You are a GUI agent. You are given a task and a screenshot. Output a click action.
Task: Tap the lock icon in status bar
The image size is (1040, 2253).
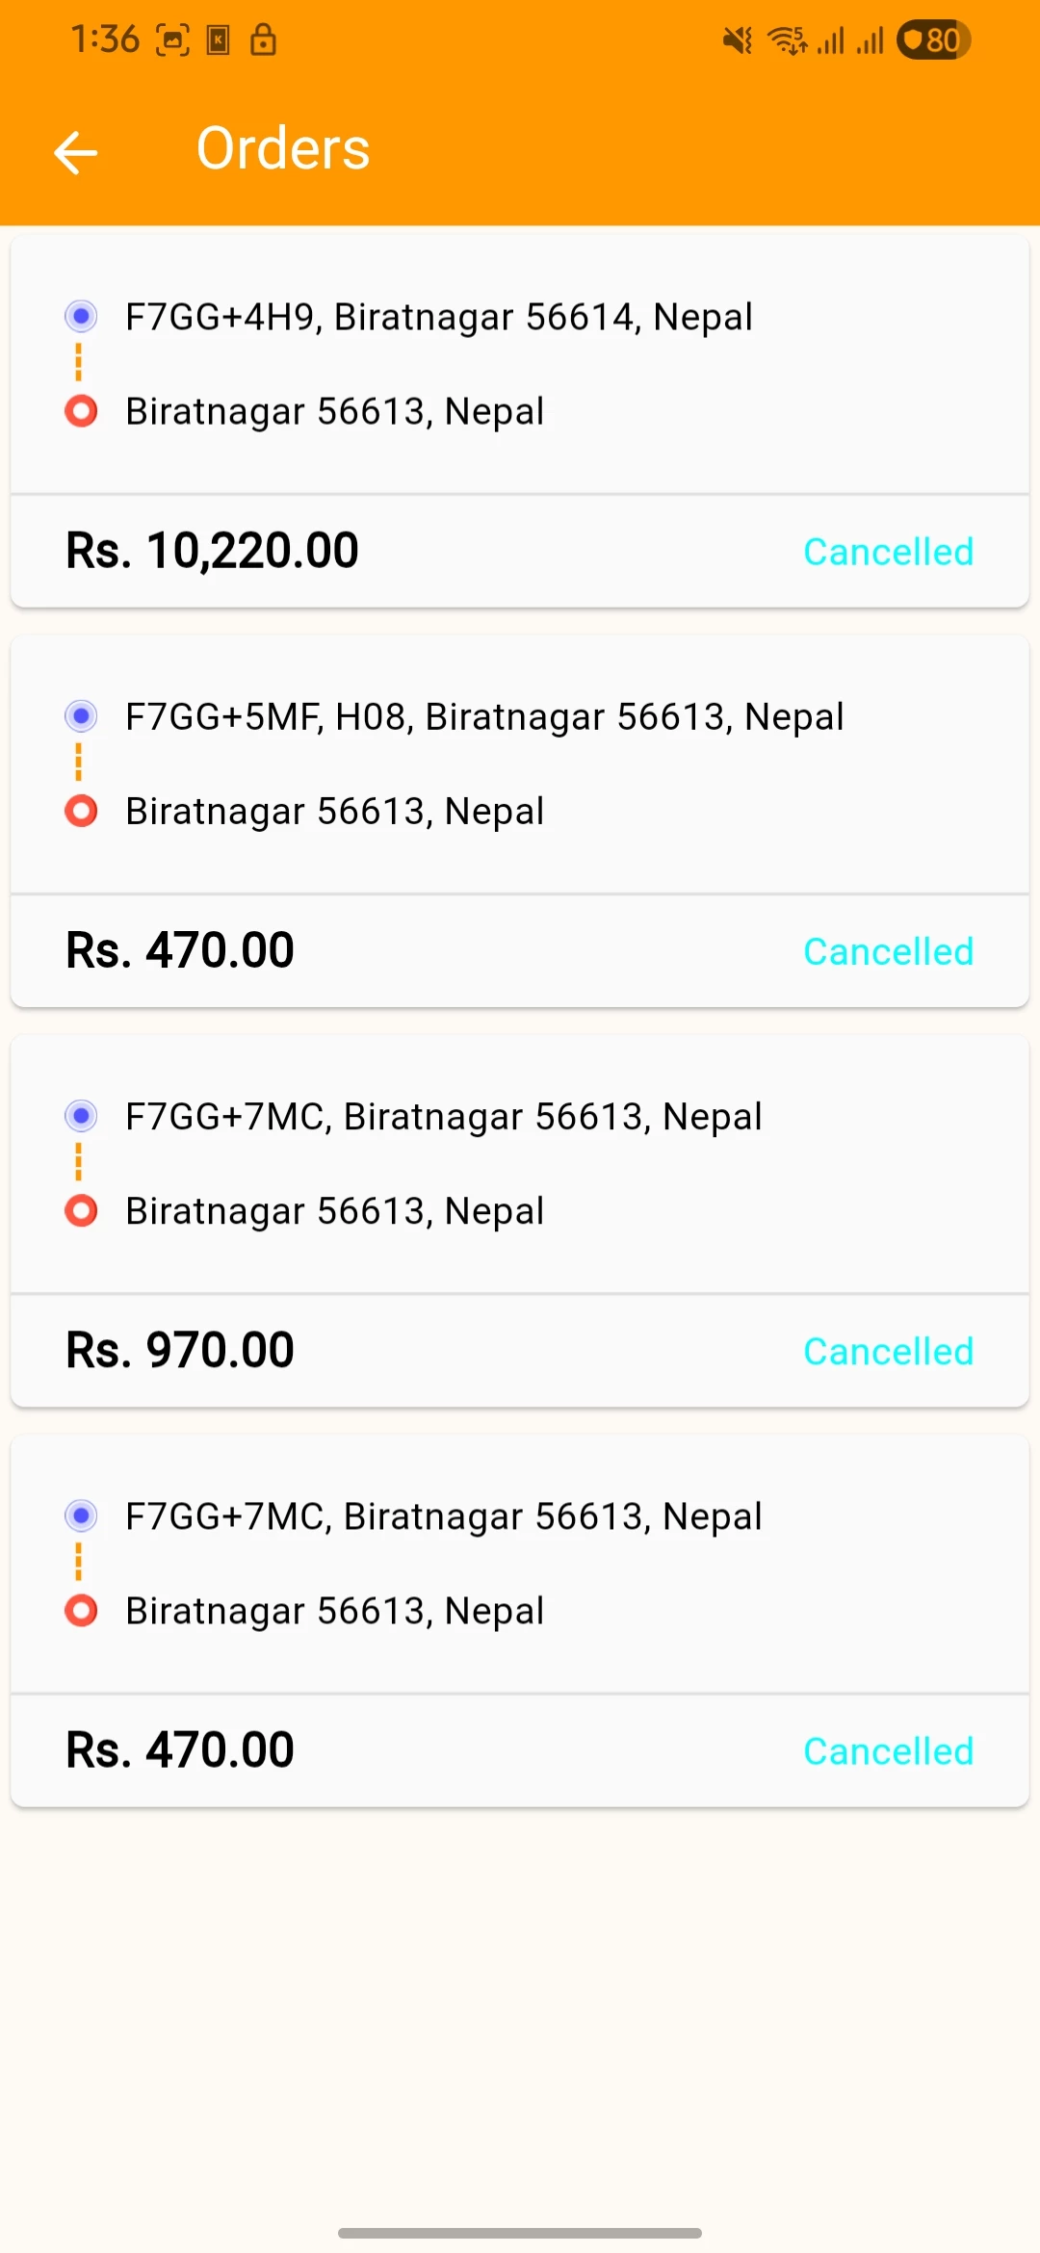point(263,40)
